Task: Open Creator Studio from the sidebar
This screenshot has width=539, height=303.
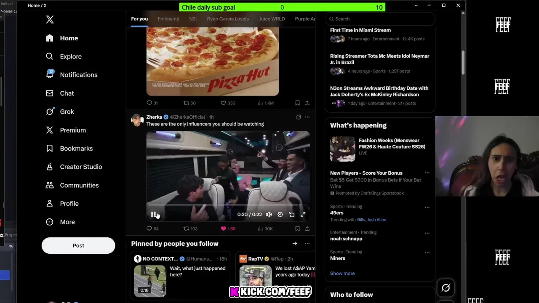Action: tap(74, 167)
